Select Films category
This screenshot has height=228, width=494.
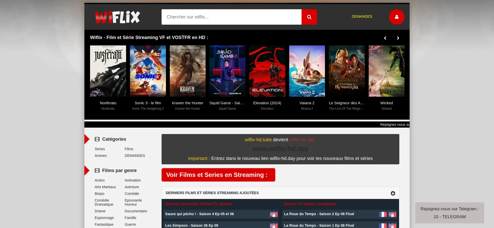pos(129,149)
